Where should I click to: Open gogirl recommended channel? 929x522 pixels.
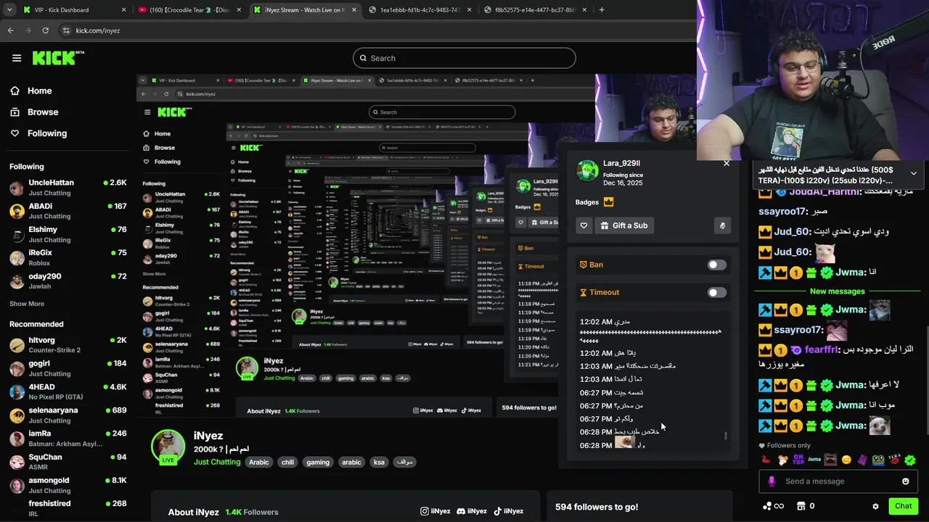[68, 368]
